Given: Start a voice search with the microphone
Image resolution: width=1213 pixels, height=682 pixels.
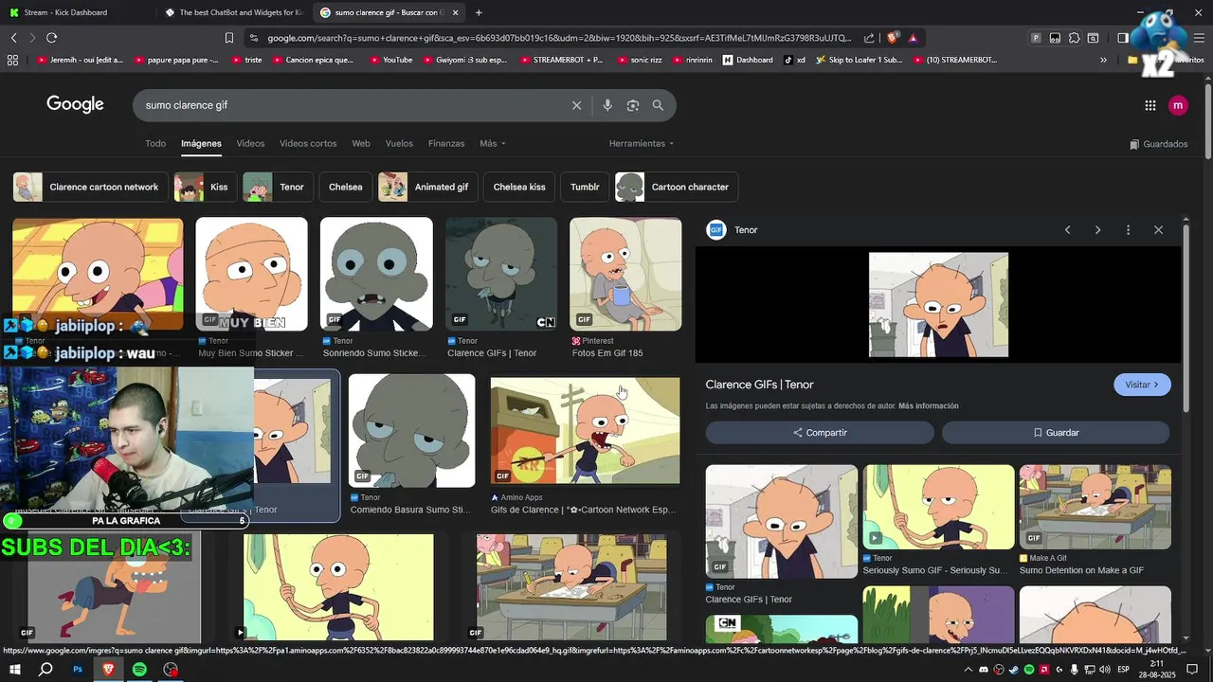Looking at the screenshot, I should pyautogui.click(x=607, y=105).
